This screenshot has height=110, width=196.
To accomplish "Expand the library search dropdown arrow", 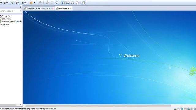I will (x=21, y=11).
